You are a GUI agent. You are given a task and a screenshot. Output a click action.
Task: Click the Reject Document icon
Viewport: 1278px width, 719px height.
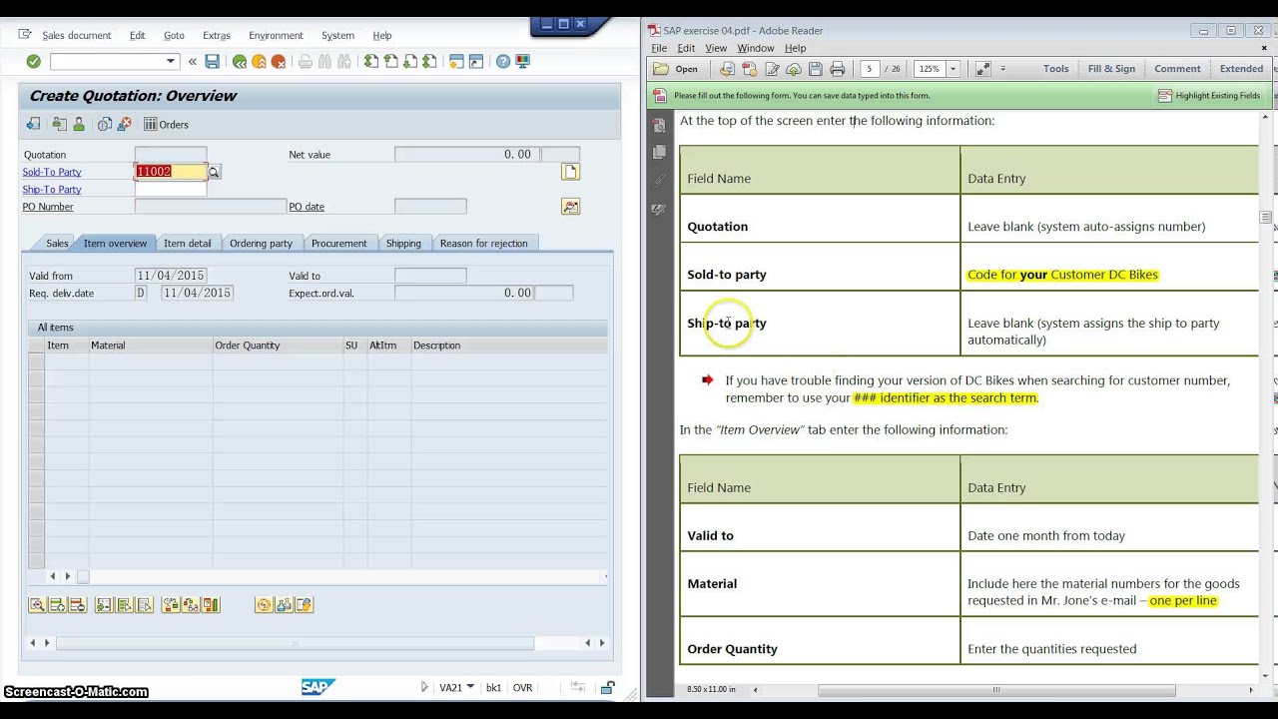pos(124,125)
